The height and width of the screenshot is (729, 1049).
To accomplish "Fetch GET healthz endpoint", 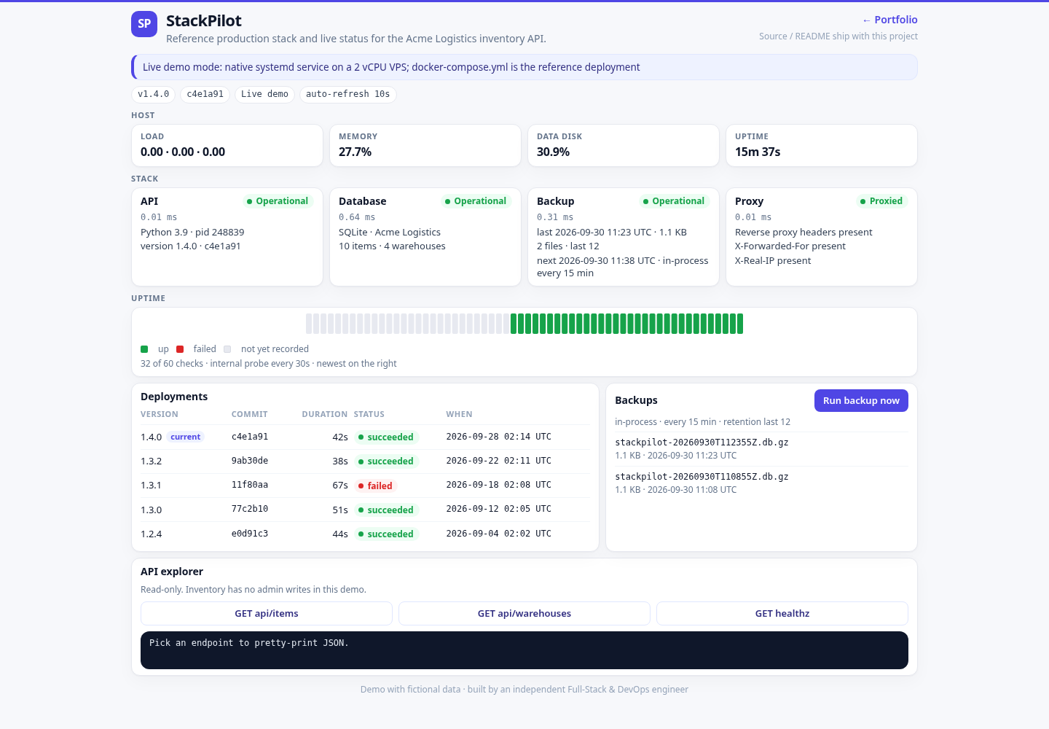I will coord(782,614).
